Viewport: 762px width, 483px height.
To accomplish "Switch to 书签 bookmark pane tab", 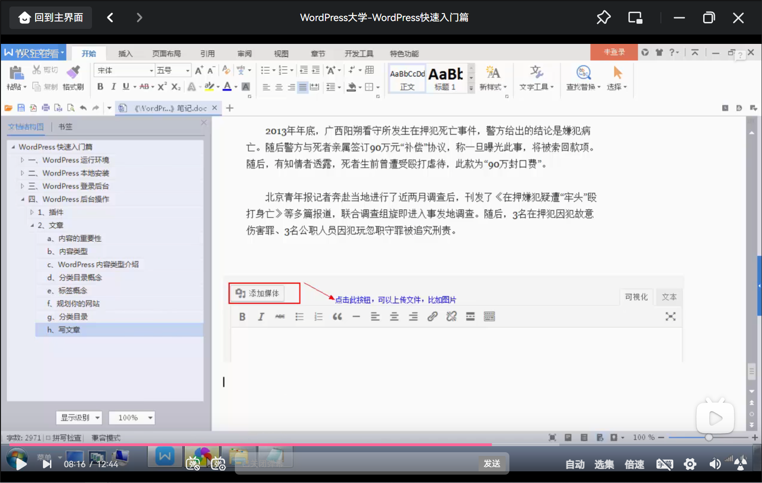I will (65, 126).
